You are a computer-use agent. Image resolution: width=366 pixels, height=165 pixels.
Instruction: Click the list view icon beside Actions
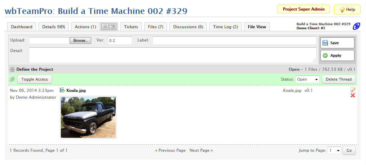105,27
